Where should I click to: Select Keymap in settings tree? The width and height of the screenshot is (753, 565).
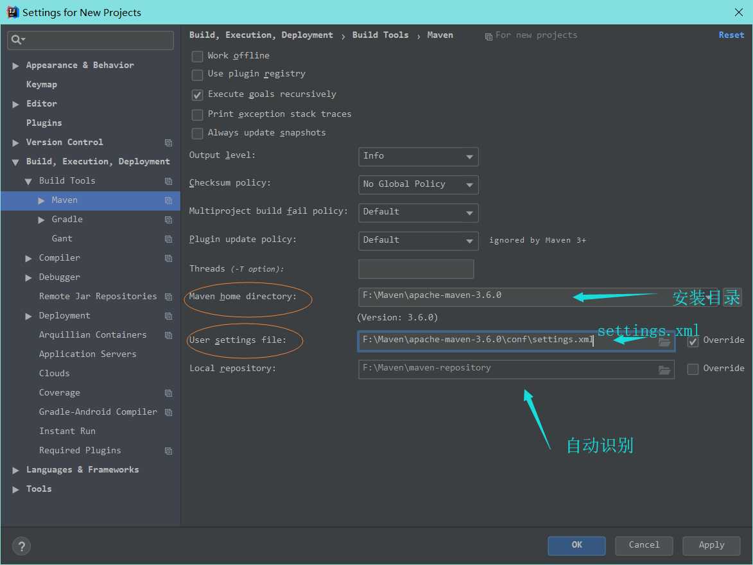tap(41, 84)
